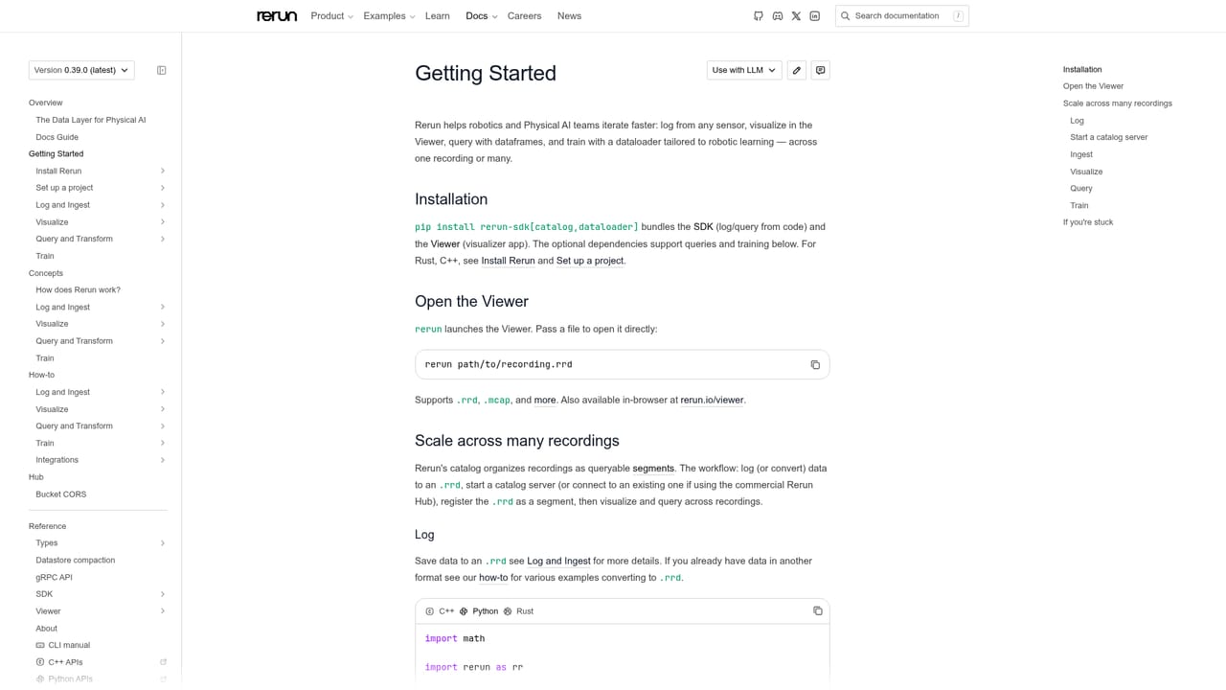
Task: Expand the Integrations sidebar chevron
Action: [163, 461]
